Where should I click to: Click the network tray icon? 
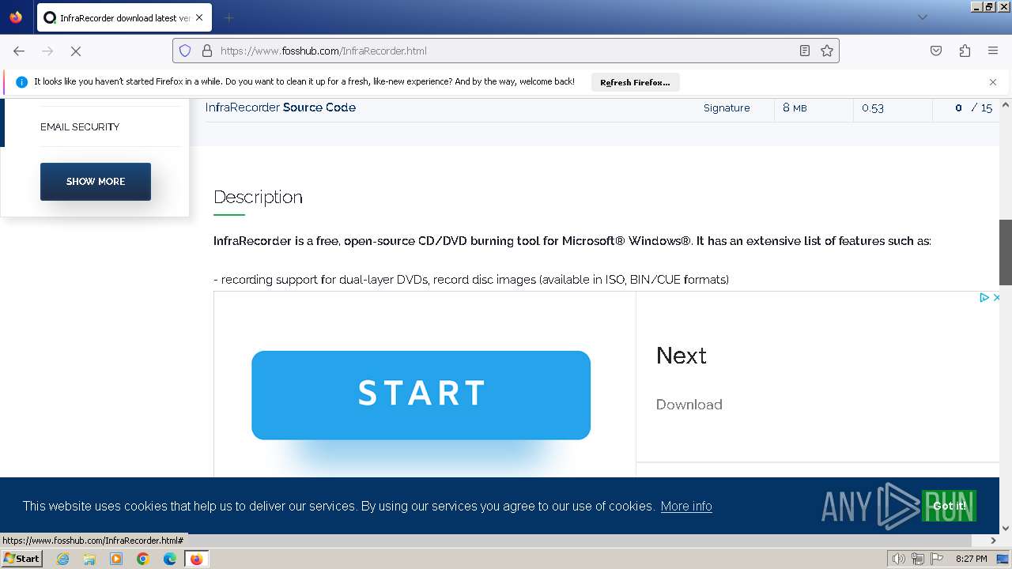(917, 559)
